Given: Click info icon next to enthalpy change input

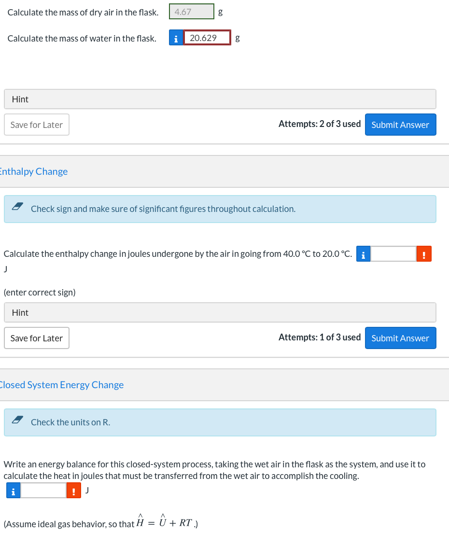Looking at the screenshot, I should click(363, 254).
